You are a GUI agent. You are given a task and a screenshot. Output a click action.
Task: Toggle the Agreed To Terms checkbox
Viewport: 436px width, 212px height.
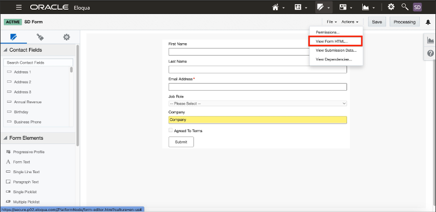tap(170, 130)
